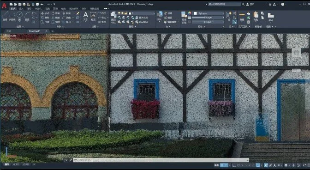Open the ByLayer lineweight dropdown
Viewport: 310px width, 170px height.
pos(208,18)
